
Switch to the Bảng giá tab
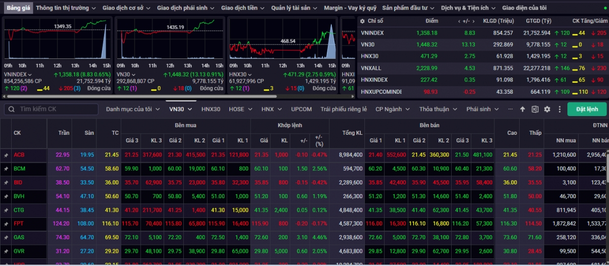click(18, 8)
